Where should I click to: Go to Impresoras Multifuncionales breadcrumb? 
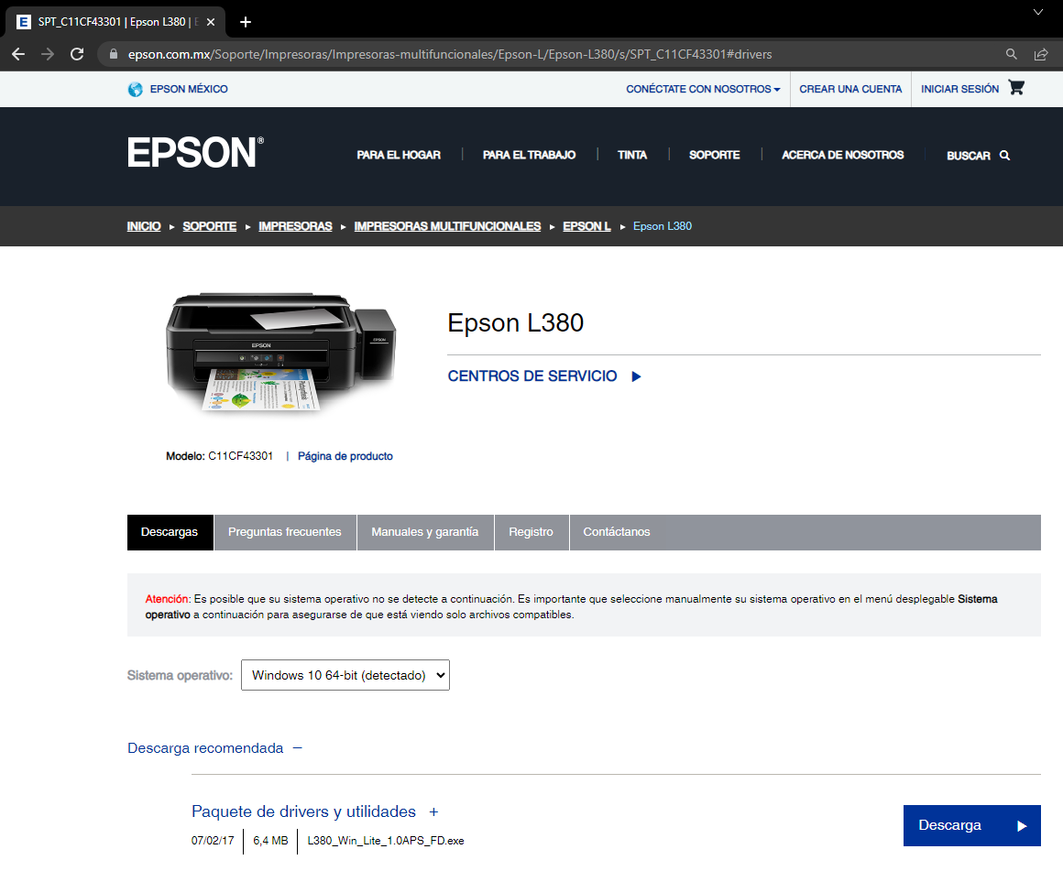tap(447, 226)
